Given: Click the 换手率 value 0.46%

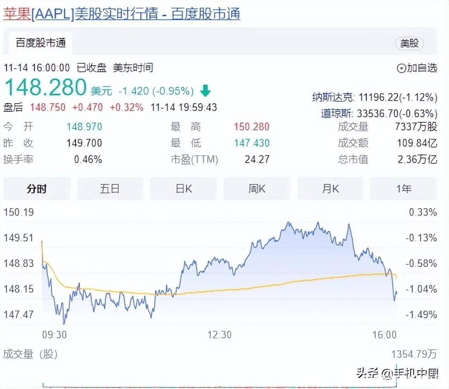Looking at the screenshot, I should [88, 160].
